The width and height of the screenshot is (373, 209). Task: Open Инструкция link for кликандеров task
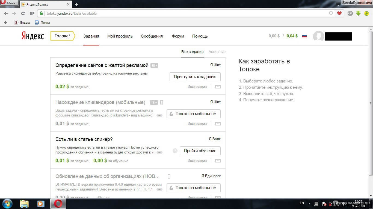[197, 124]
